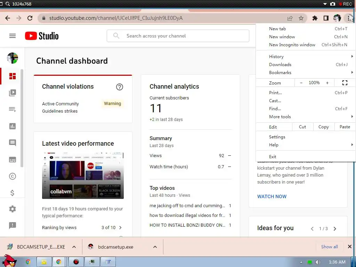Click the share page icon in address bar

click(x=290, y=18)
